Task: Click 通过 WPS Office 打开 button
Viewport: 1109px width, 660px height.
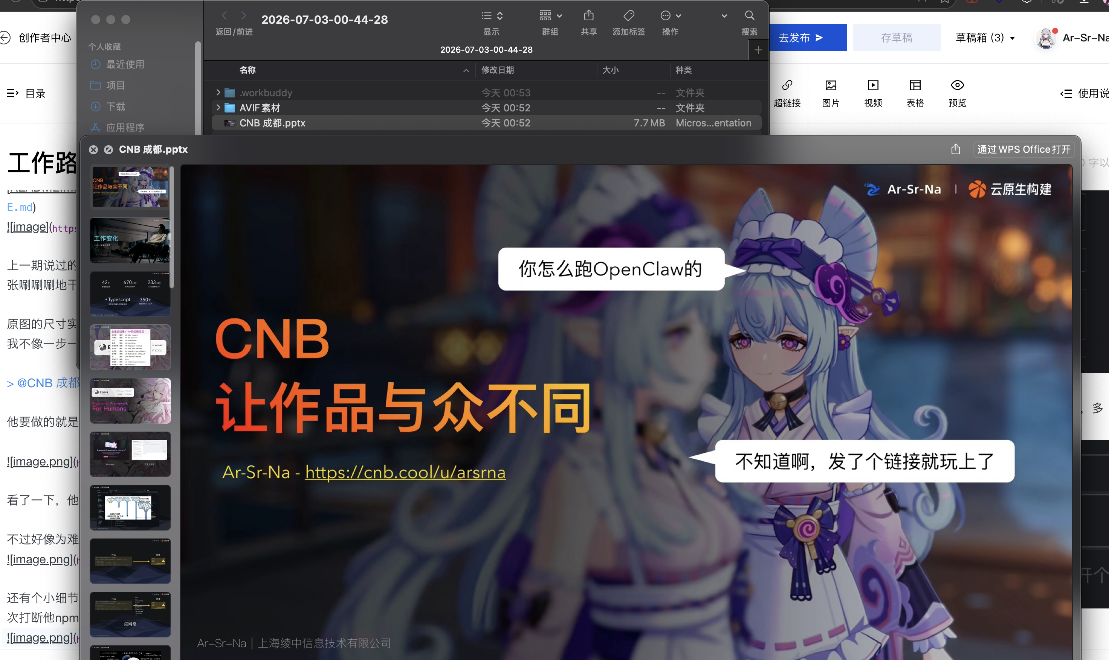Action: (x=1023, y=149)
